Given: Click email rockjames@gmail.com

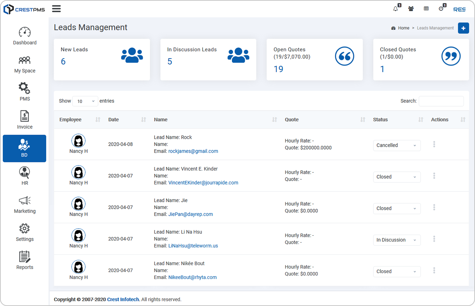Looking at the screenshot, I should click(x=193, y=151).
